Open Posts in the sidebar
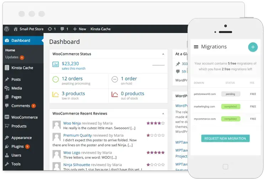Viewport: 267px width, 179px height. [16, 79]
